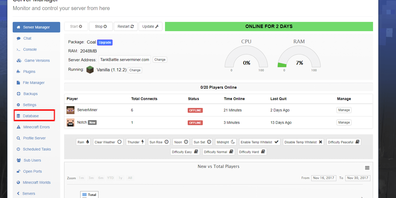Open Game Versions page
This screenshot has height=198, width=396.
(x=36, y=60)
